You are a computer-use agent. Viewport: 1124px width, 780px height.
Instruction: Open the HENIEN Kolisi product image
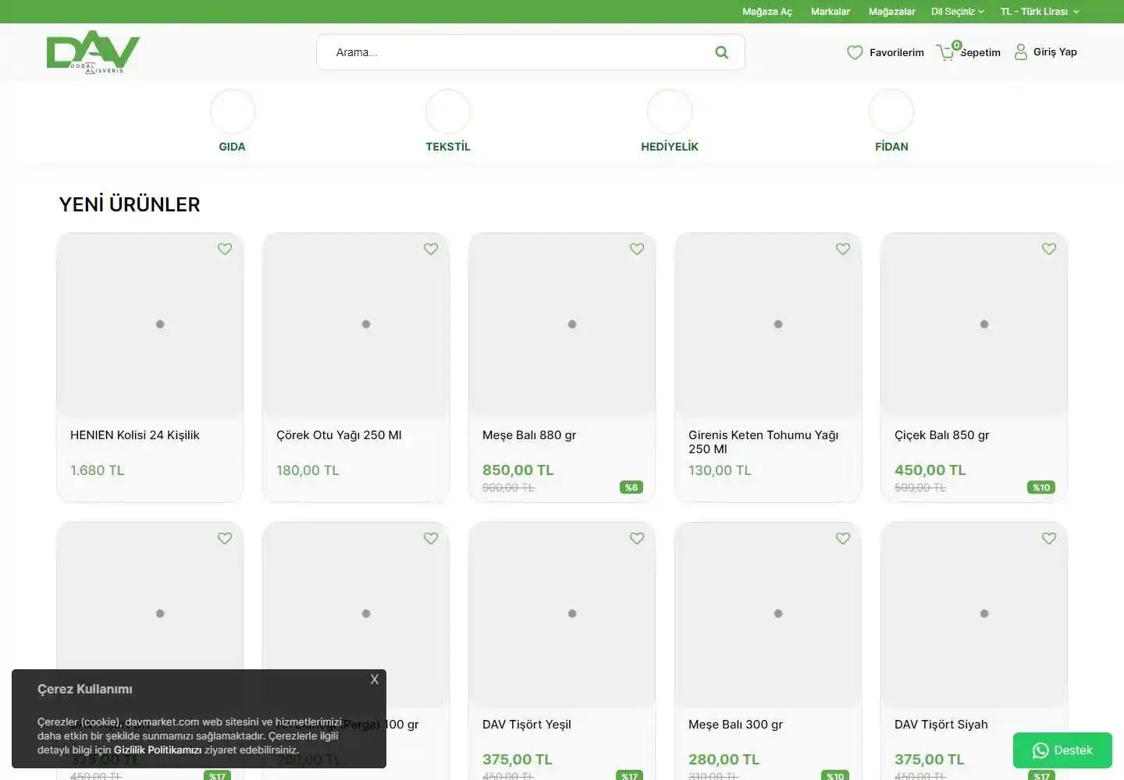tap(150, 324)
